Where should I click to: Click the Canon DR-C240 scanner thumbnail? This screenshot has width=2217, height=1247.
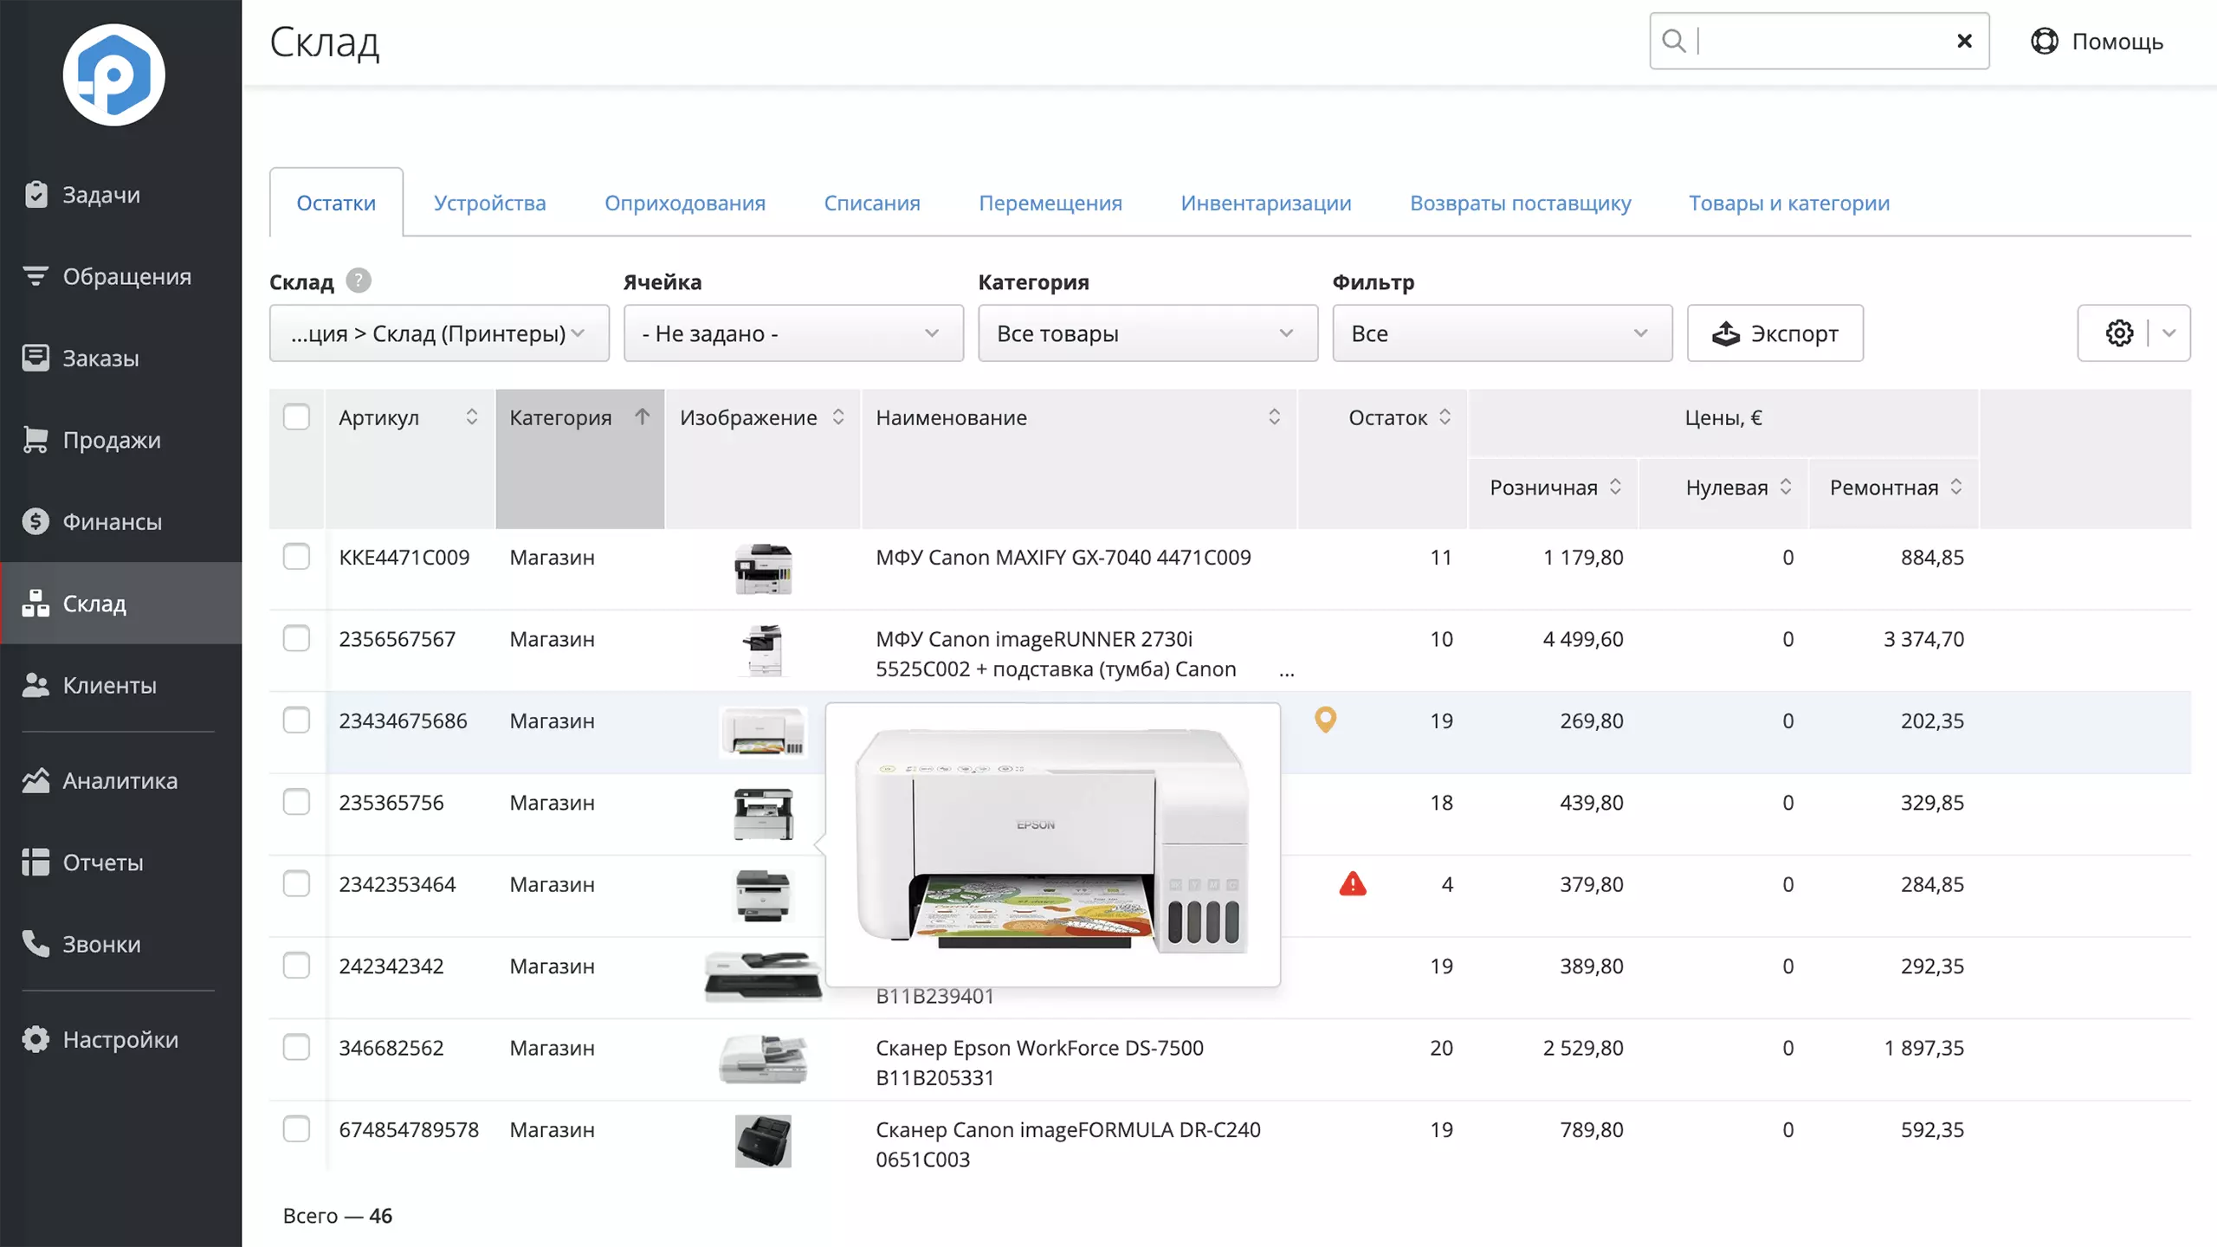763,1141
